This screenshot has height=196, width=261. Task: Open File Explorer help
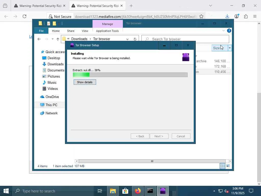229,31
